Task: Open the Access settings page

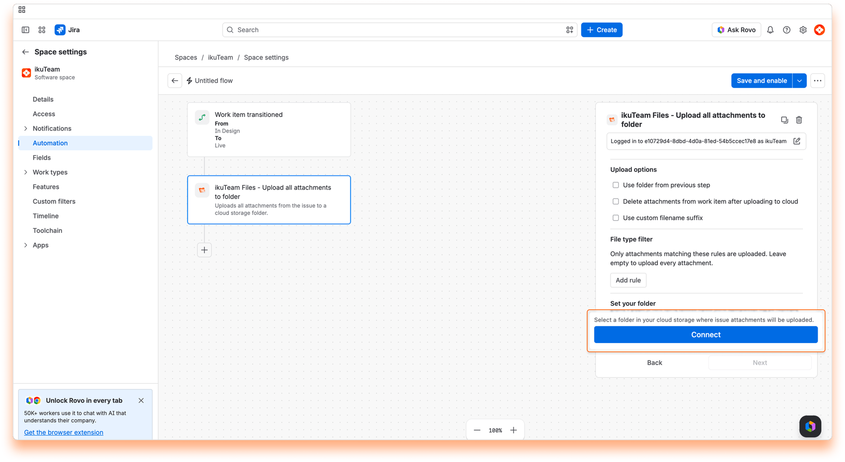Action: coord(85,114)
